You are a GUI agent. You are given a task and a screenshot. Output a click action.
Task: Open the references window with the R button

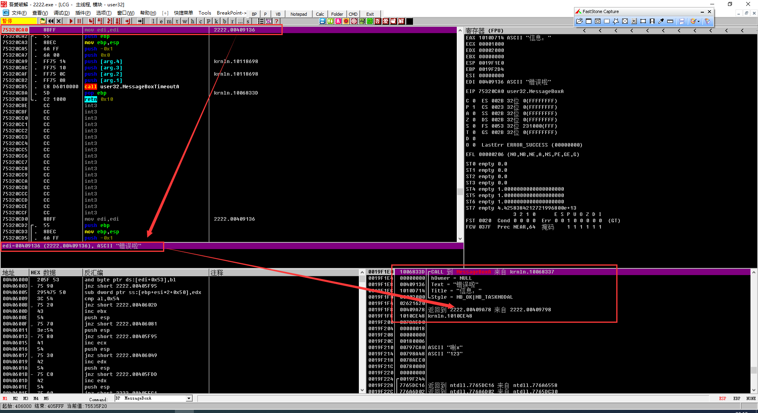tap(232, 21)
